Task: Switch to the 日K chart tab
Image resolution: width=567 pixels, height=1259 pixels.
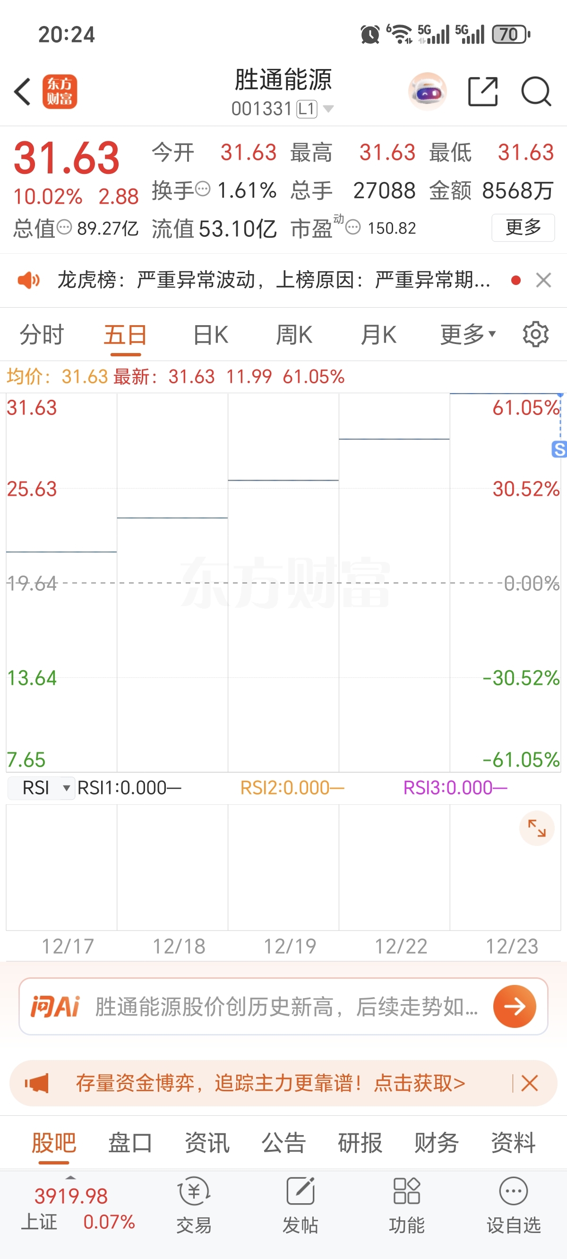Action: click(211, 335)
